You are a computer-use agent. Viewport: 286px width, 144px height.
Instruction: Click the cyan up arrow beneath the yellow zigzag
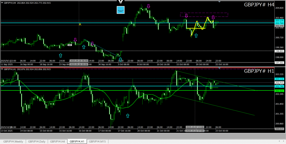point(196,36)
